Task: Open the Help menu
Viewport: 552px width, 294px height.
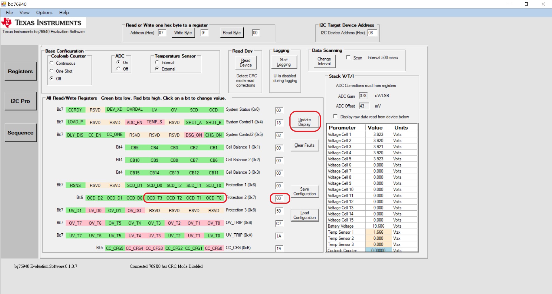Action: pyautogui.click(x=64, y=12)
